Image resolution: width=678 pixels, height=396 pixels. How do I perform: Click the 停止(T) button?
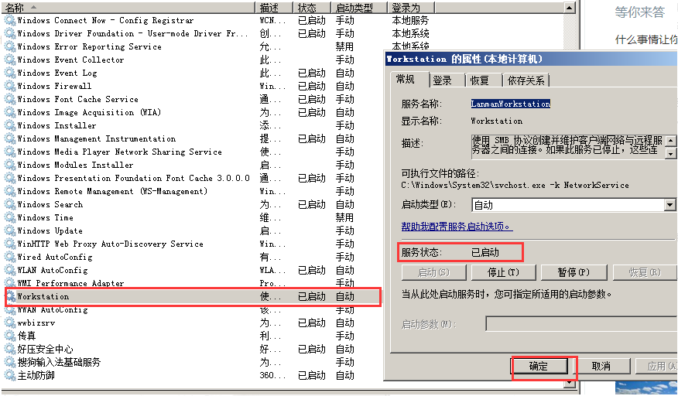pyautogui.click(x=503, y=272)
